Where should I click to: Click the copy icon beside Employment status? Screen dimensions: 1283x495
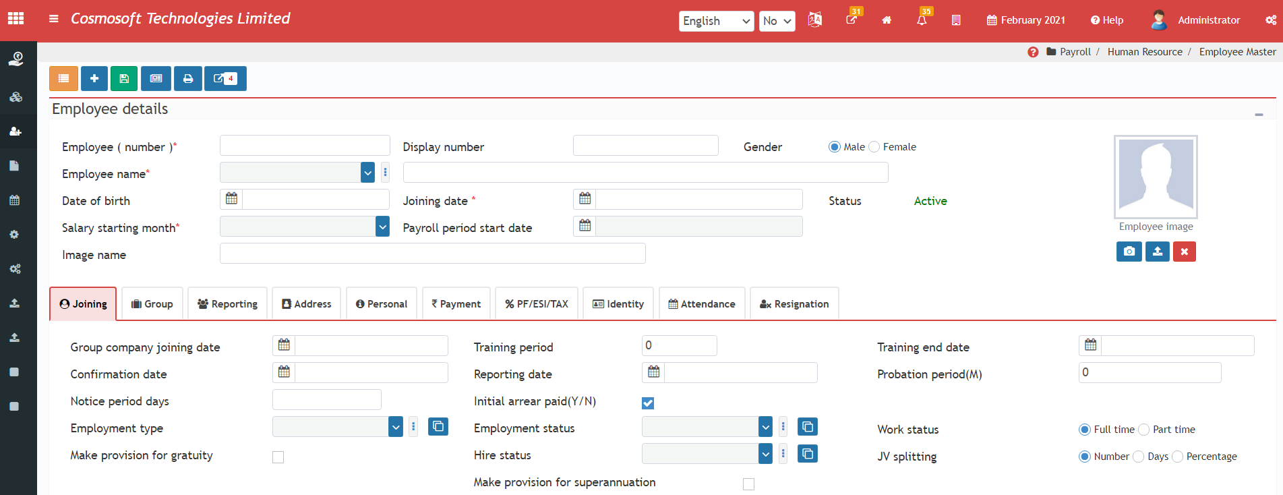click(x=808, y=426)
